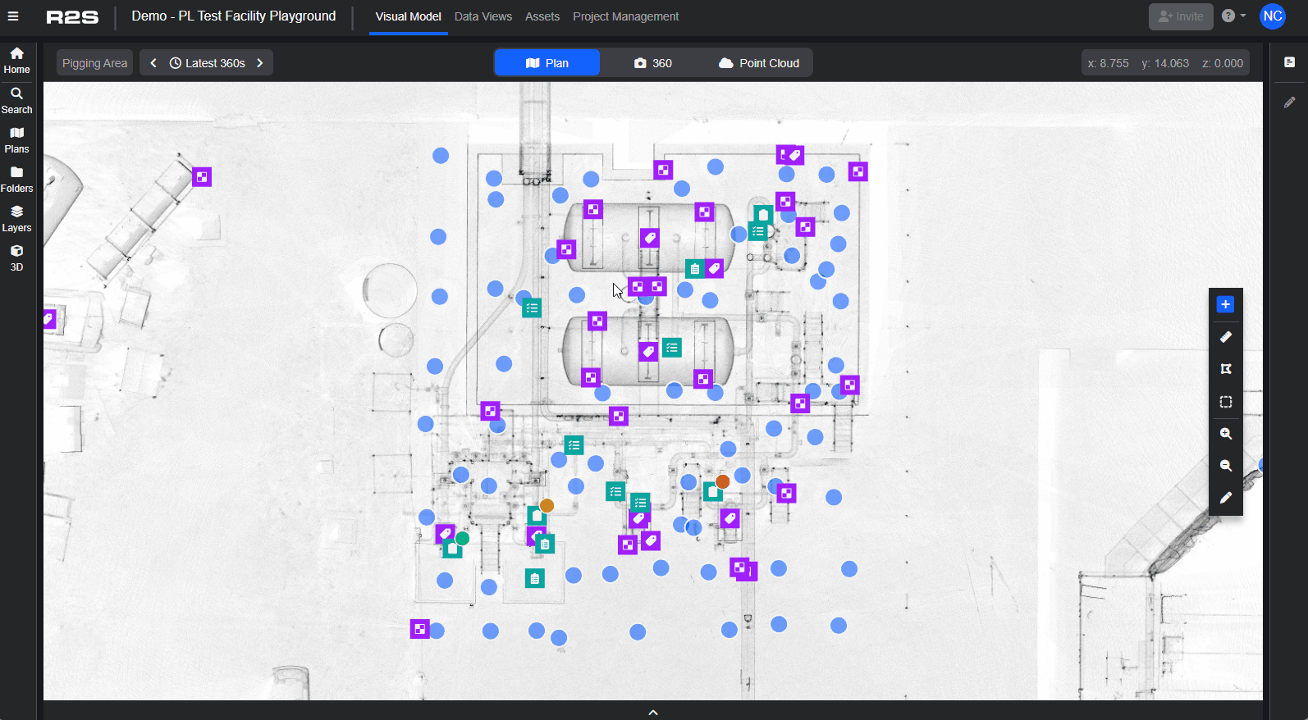Click the red-orange status dot marker
This screenshot has width=1308, height=720.
(722, 481)
